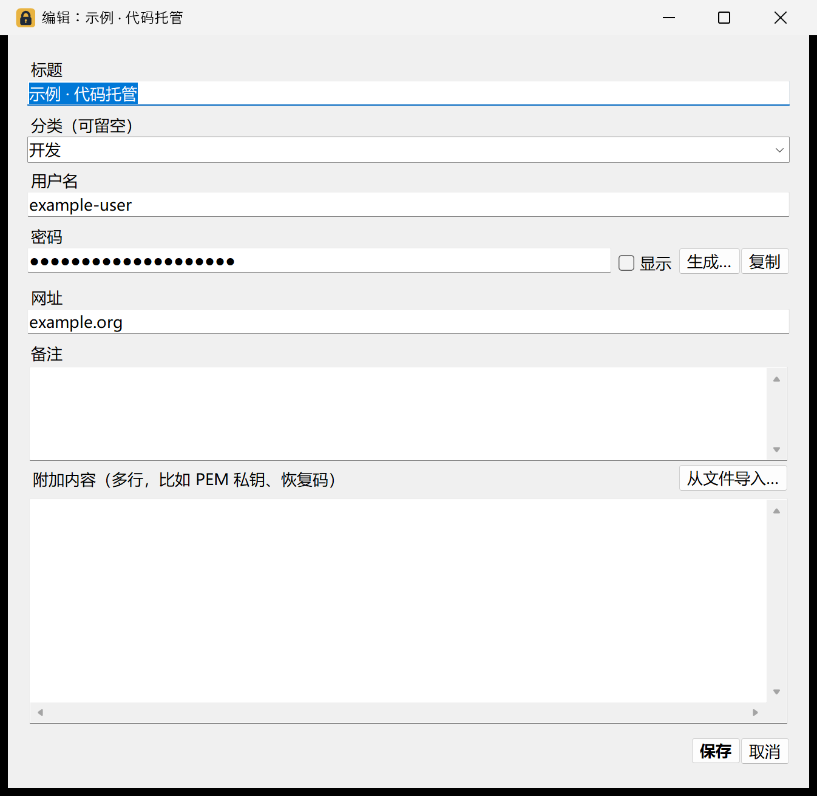Click the 附加内容 vertical scrollbar up arrow
This screenshot has height=796, width=817.
click(x=776, y=511)
